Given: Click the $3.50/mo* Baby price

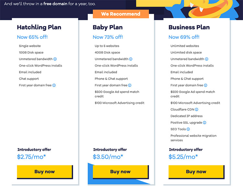Looking at the screenshot, I should (x=108, y=157).
